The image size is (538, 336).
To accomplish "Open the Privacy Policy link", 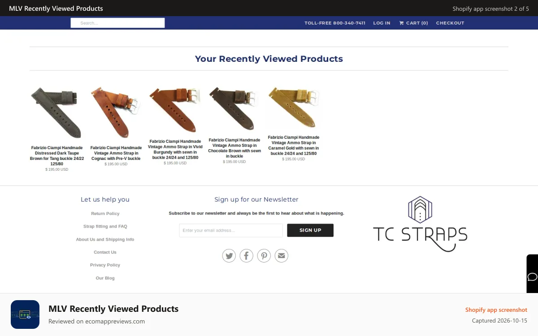I will tap(105, 265).
